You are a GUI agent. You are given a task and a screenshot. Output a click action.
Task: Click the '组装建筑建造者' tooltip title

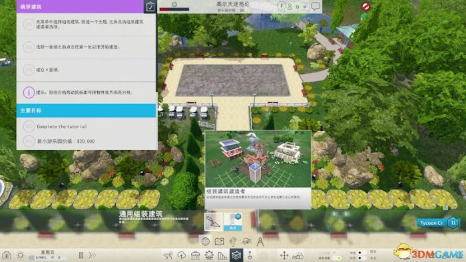coord(226,192)
